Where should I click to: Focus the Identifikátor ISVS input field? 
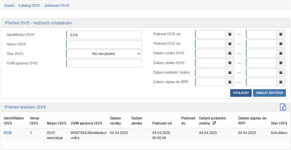point(104,35)
